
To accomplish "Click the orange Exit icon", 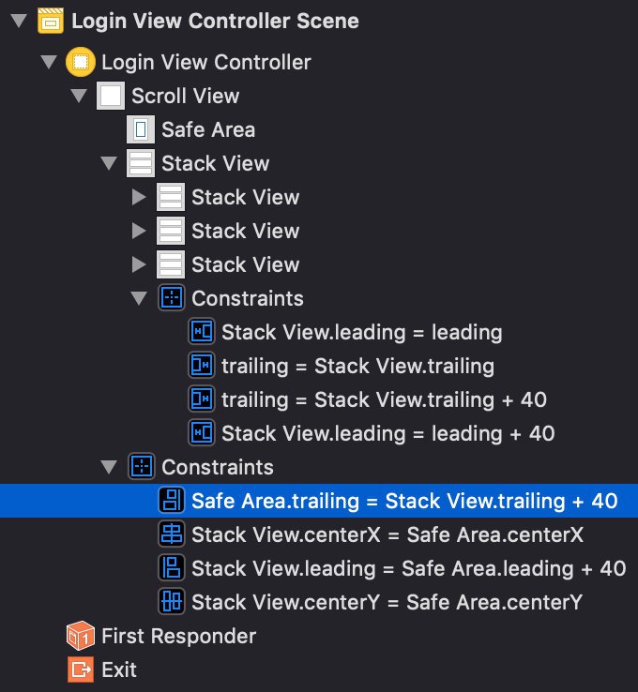I will point(80,669).
